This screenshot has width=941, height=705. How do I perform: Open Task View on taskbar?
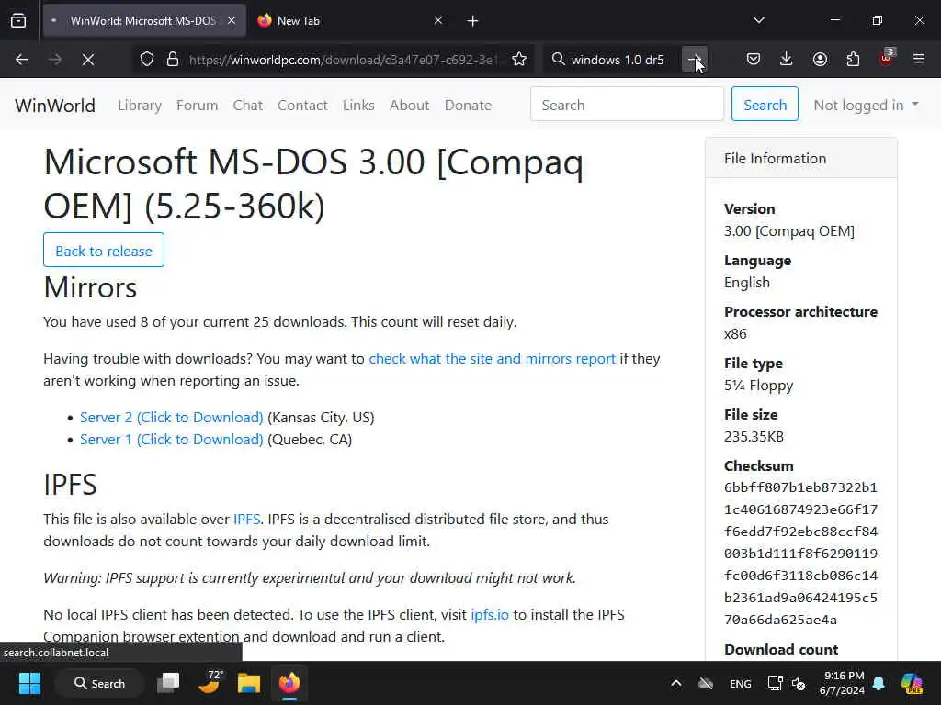(168, 683)
